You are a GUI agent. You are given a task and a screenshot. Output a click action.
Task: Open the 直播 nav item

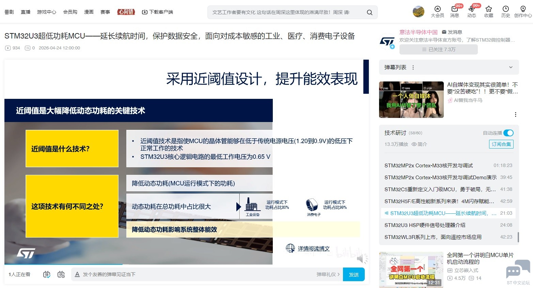click(x=26, y=12)
